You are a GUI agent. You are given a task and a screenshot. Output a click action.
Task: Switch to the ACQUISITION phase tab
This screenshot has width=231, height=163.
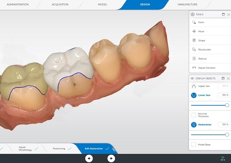(60, 4)
